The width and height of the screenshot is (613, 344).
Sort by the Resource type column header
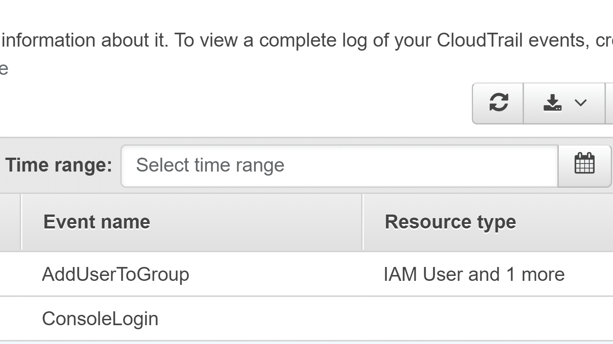(x=451, y=221)
